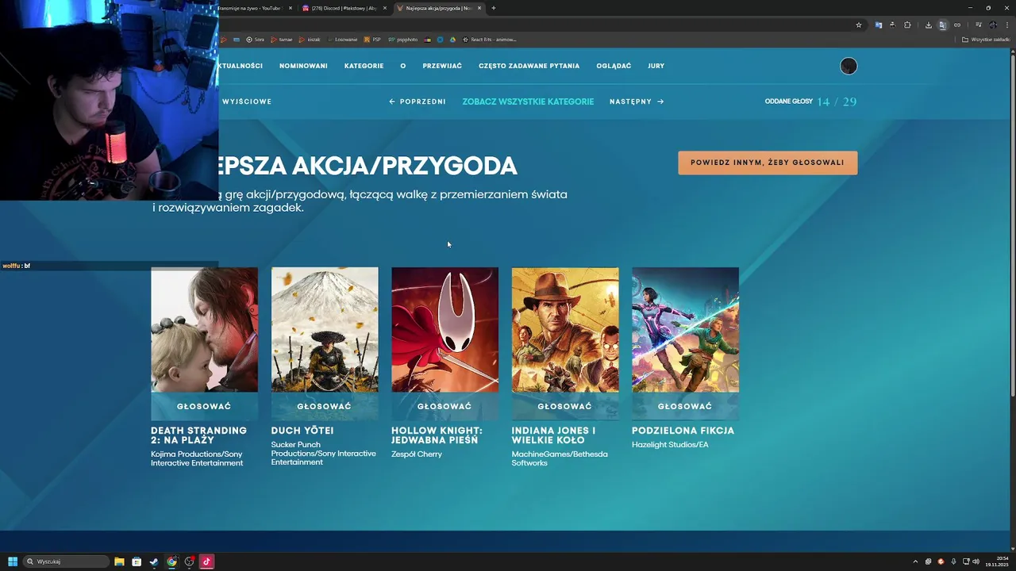Open Steam from taskbar
The width and height of the screenshot is (1016, 571).
tap(154, 561)
